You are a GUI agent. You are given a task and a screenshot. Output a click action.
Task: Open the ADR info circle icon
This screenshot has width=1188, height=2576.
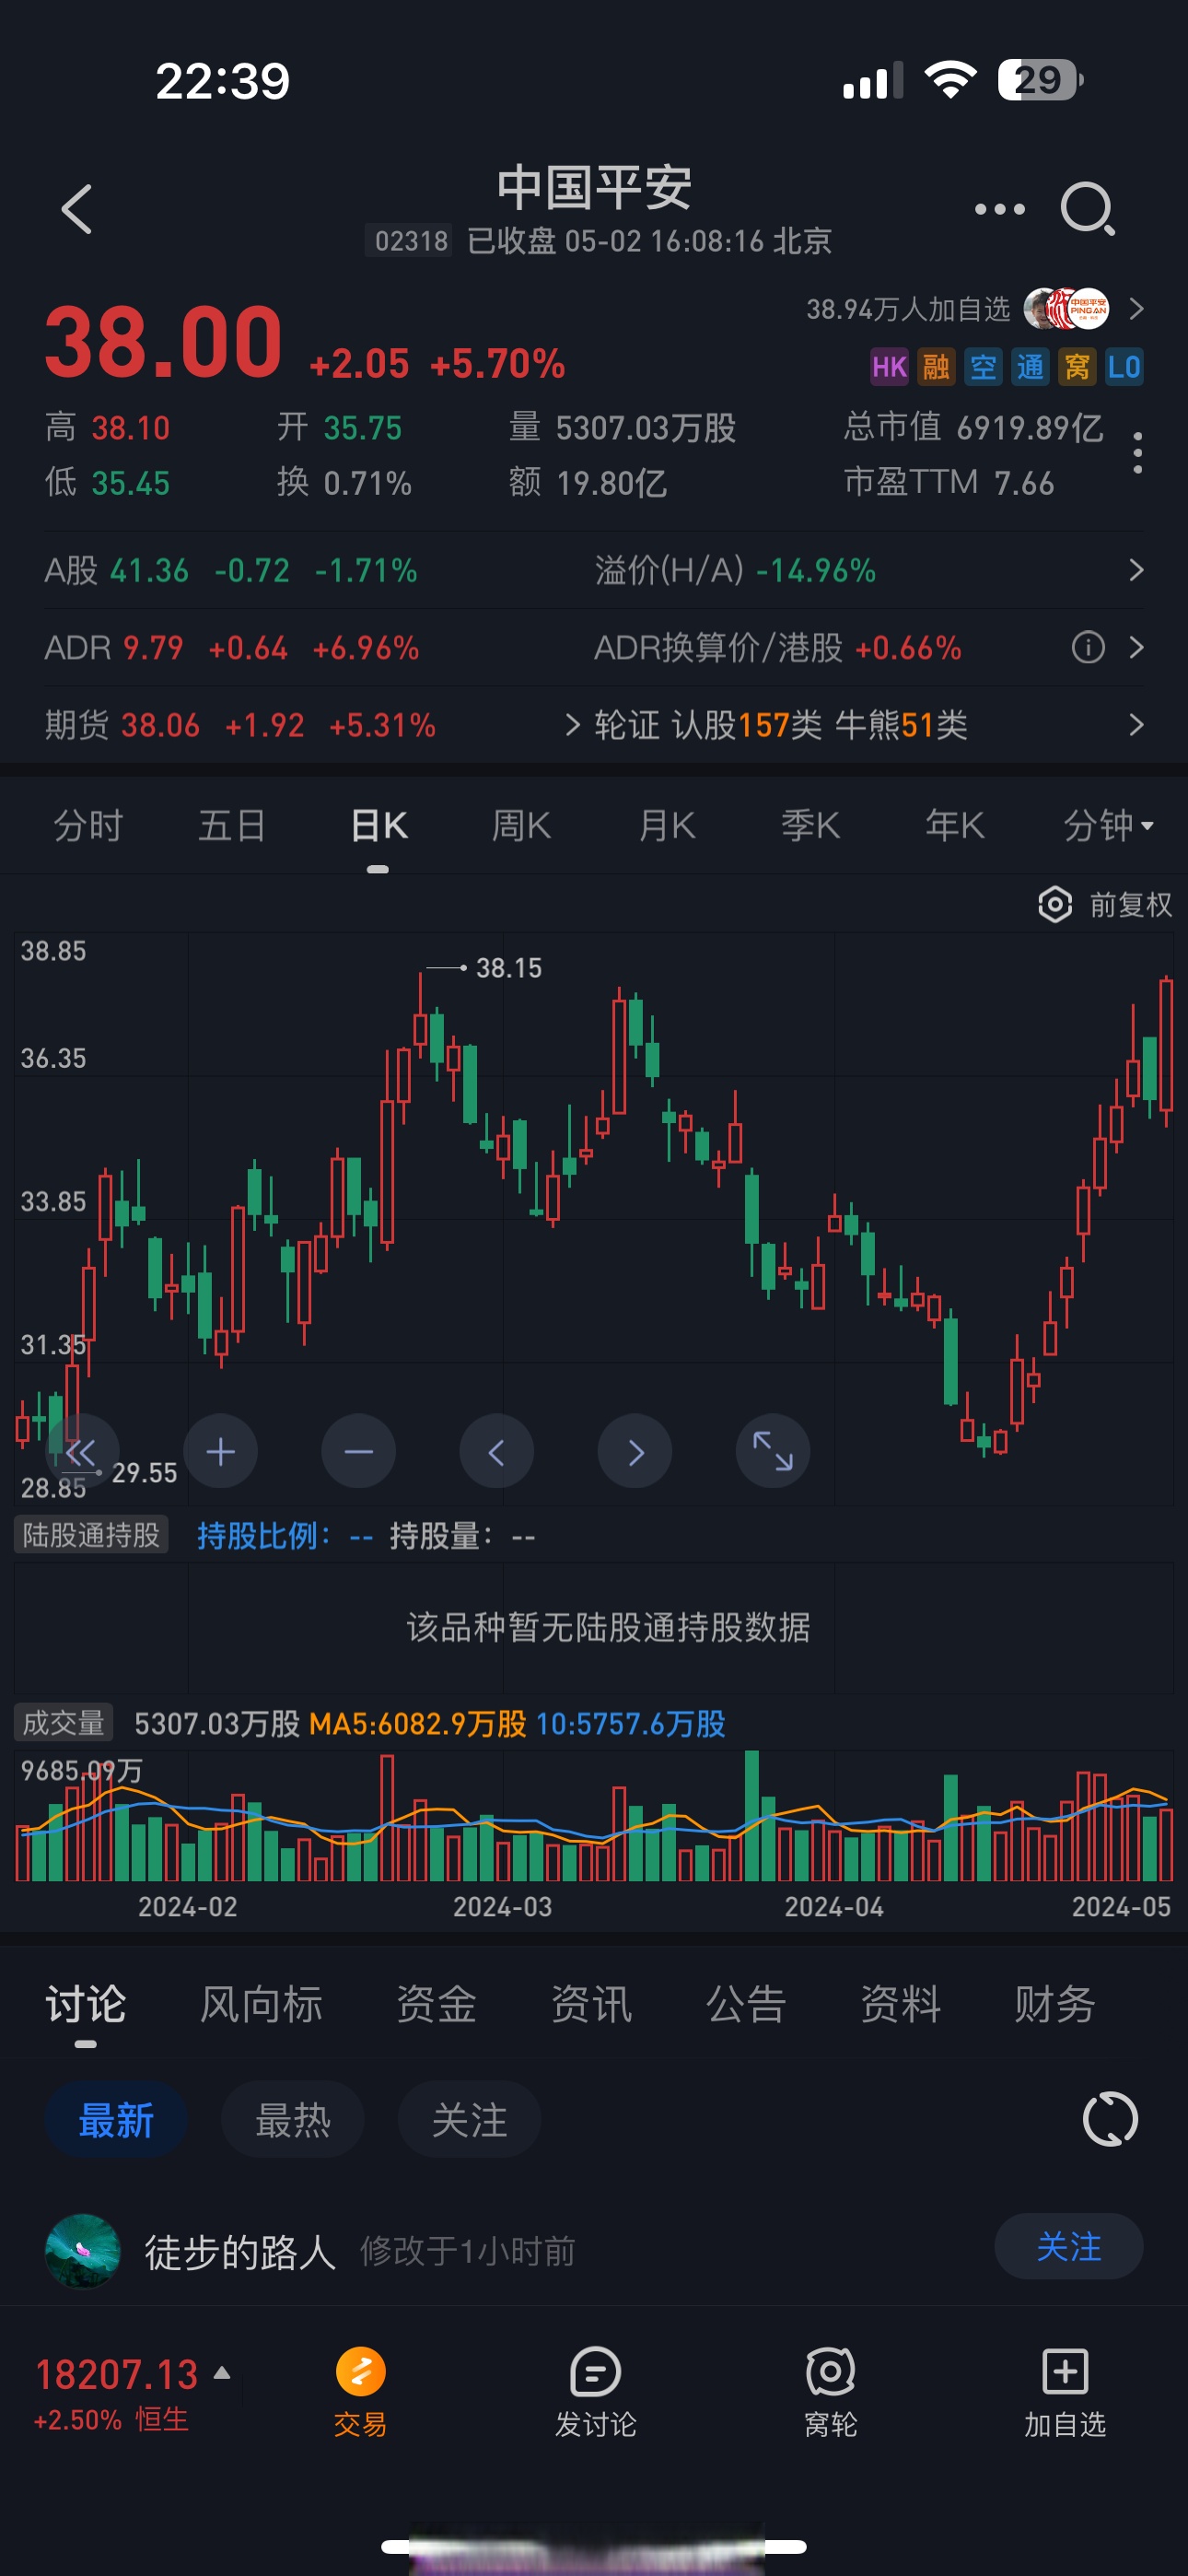(x=1088, y=647)
